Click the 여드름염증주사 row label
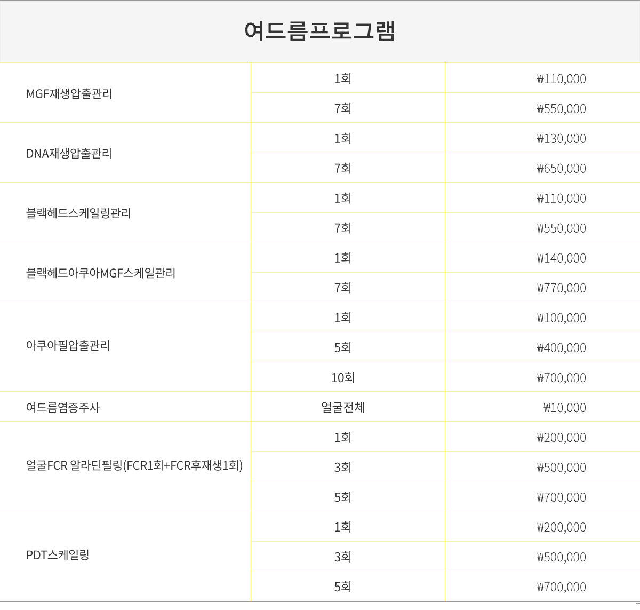 63,408
